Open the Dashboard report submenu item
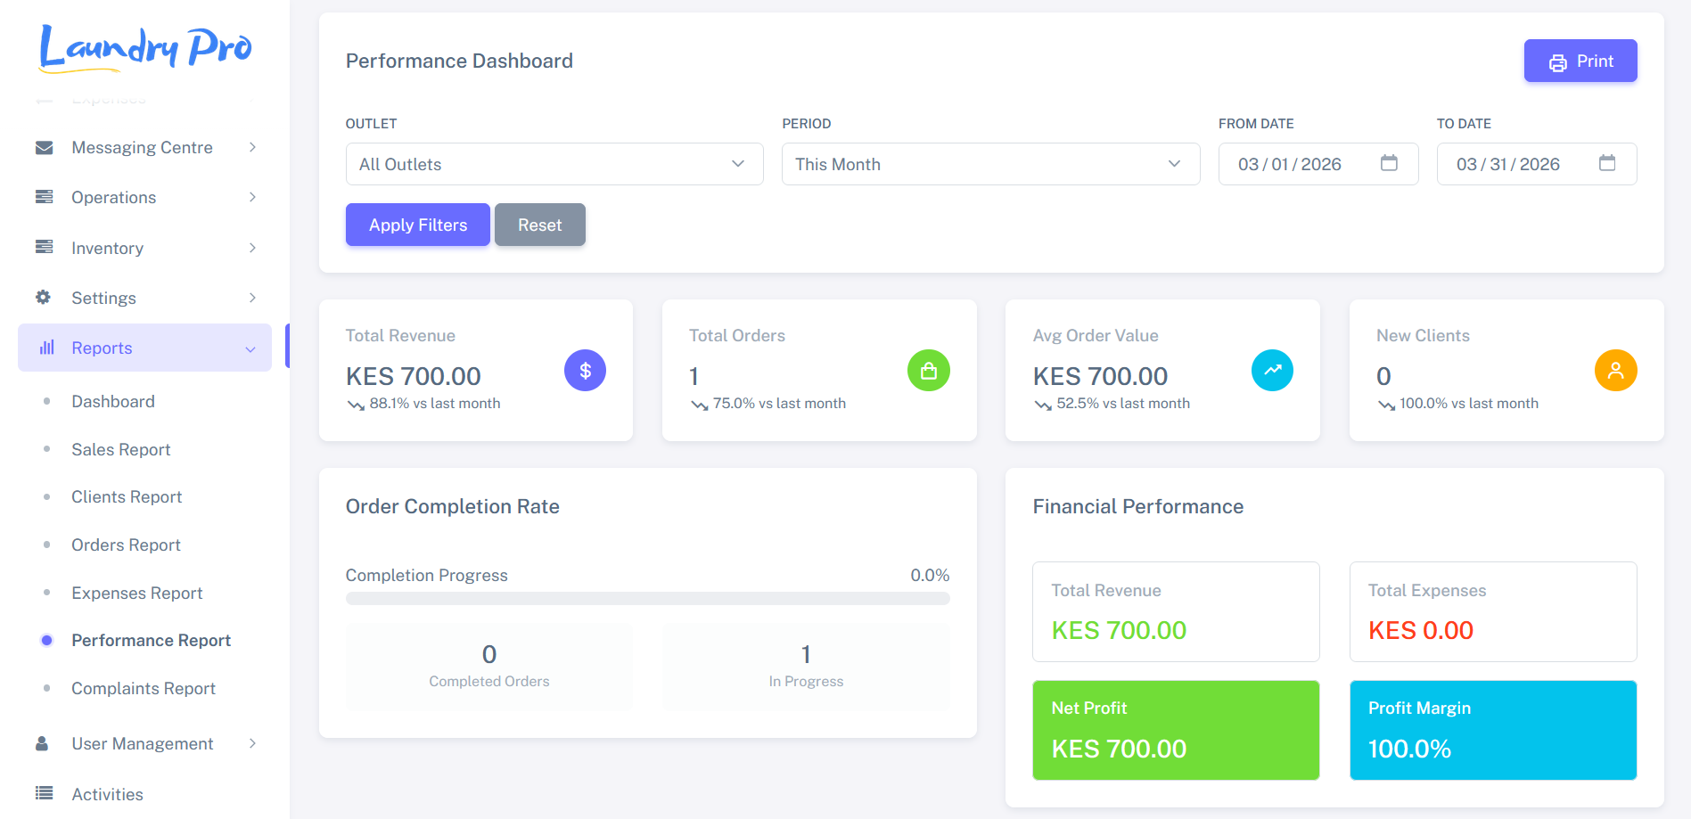 coord(113,401)
